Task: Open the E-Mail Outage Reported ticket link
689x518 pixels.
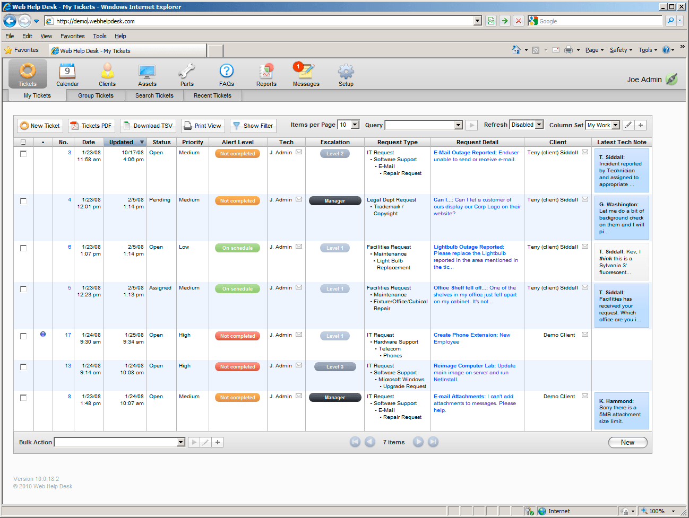Action: coord(465,153)
